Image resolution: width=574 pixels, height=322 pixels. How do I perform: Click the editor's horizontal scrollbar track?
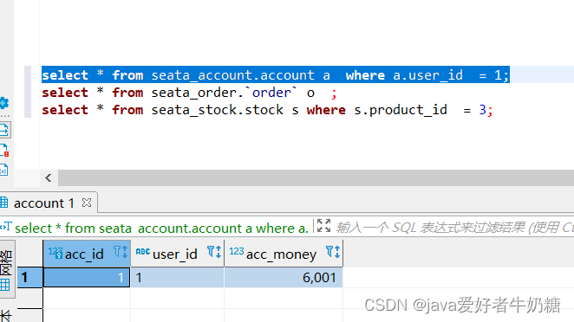pyautogui.click(x=316, y=178)
